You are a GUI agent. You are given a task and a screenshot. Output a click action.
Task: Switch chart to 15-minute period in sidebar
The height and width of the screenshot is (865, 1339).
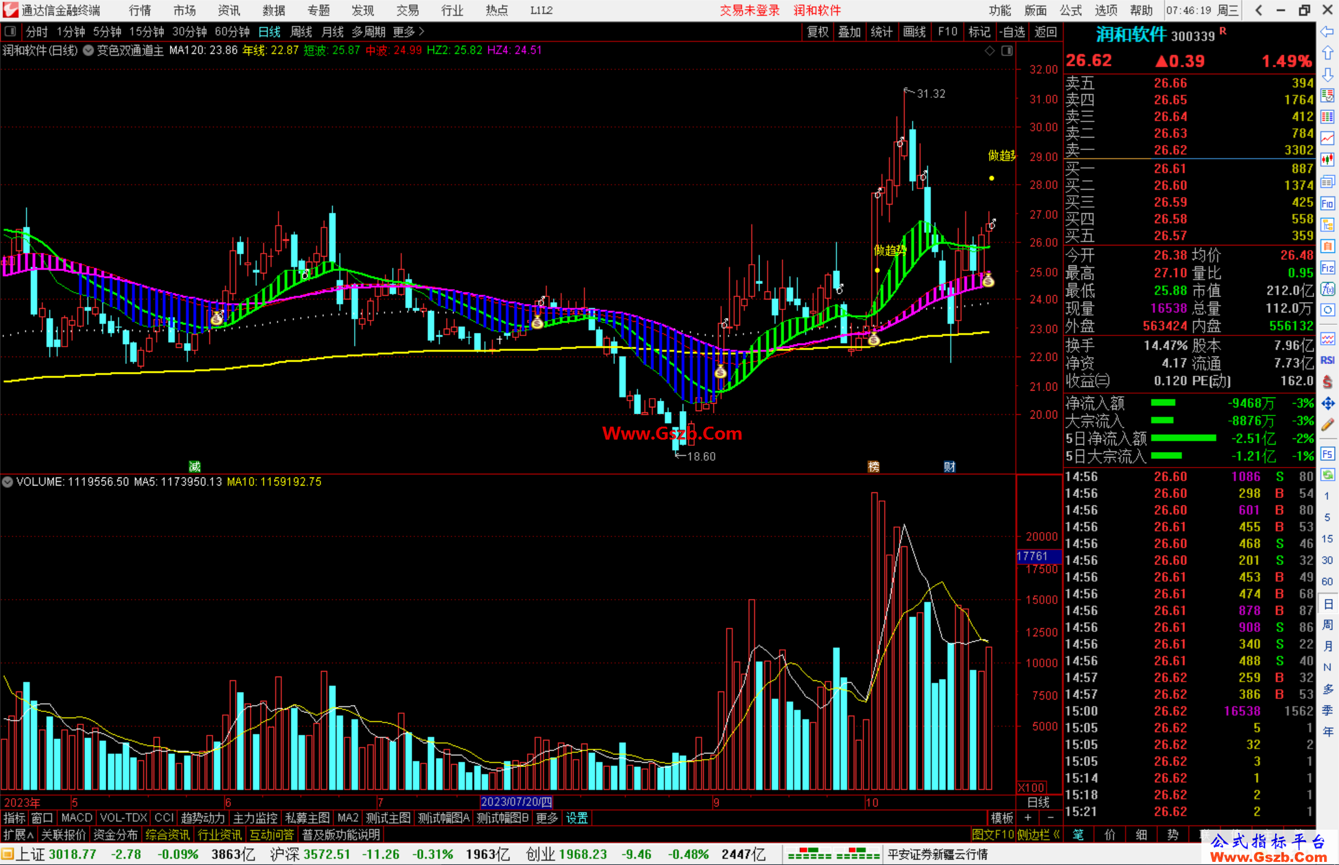1327,539
